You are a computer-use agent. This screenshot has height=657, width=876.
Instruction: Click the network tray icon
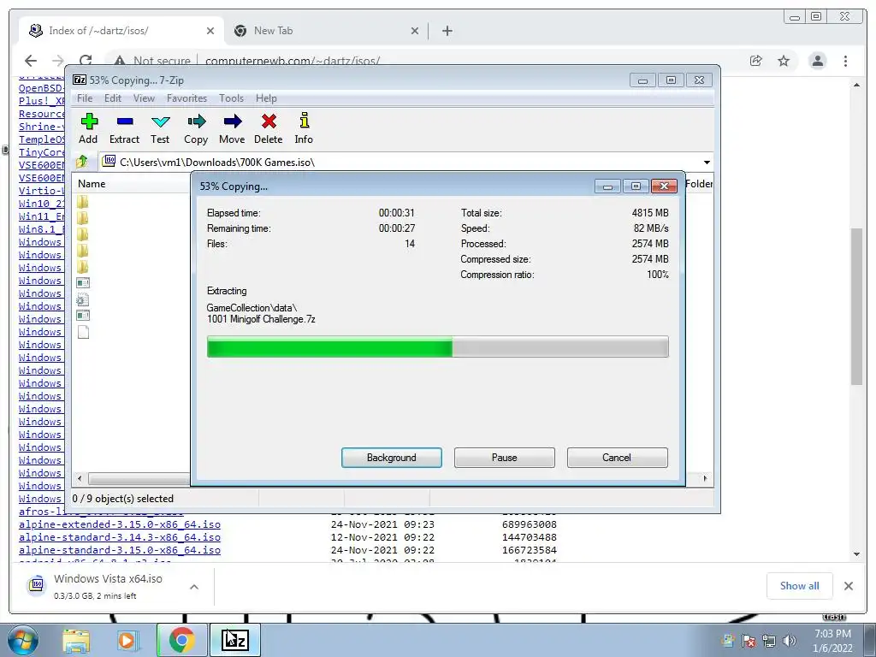(x=769, y=641)
